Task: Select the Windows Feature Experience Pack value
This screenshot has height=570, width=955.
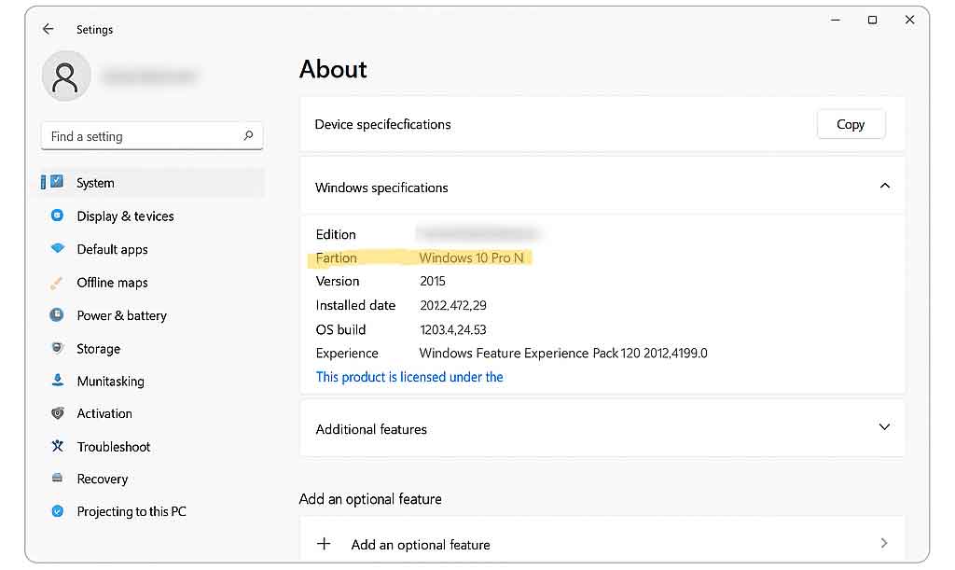Action: point(563,354)
